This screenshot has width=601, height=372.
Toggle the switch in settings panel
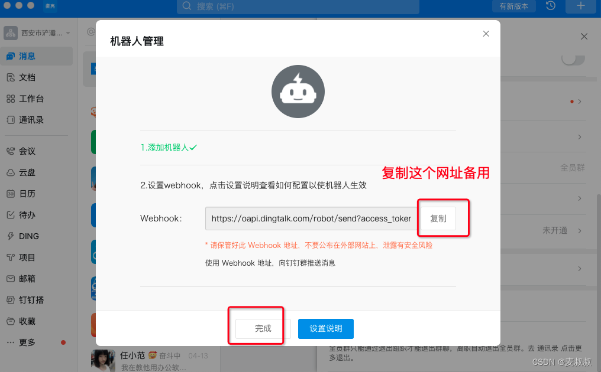click(x=573, y=59)
